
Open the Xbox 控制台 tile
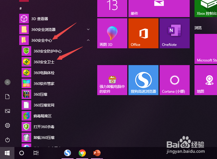pos(206,9)
